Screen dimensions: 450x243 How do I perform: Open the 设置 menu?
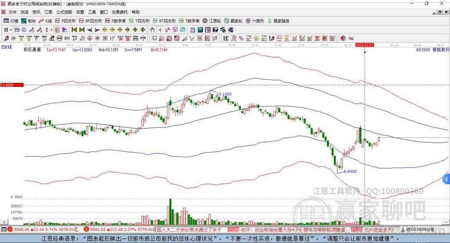80,12
